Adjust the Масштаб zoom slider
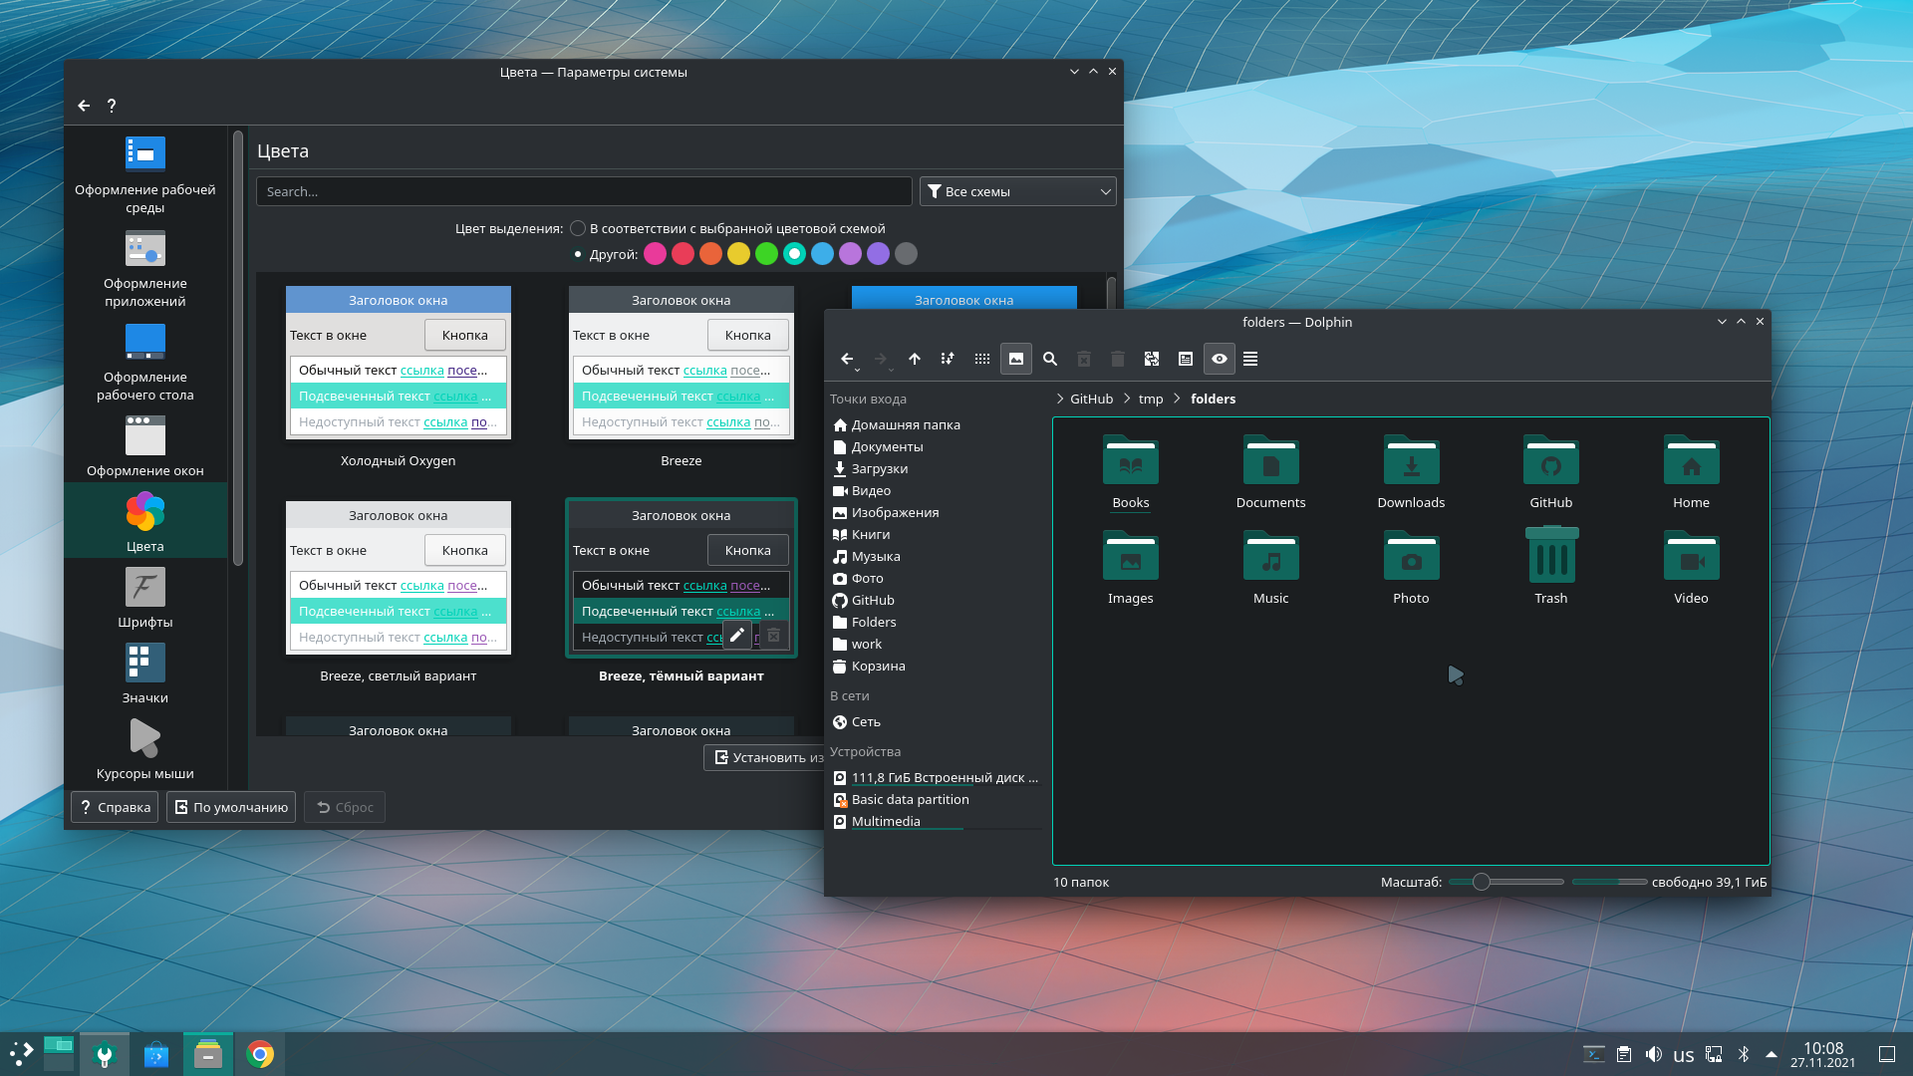 point(1506,882)
